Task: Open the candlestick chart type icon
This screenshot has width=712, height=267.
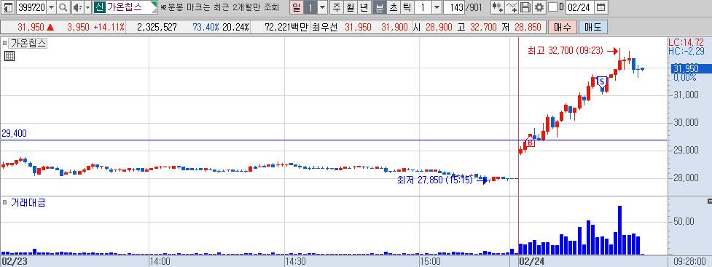Action: tap(498, 7)
